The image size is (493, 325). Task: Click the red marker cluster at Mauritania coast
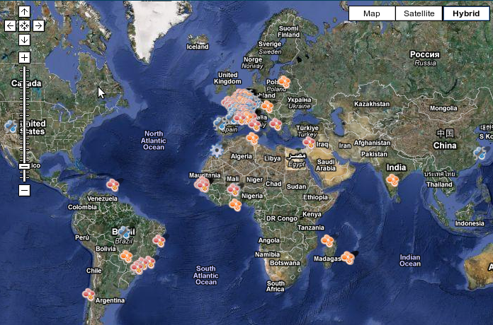tap(202, 184)
